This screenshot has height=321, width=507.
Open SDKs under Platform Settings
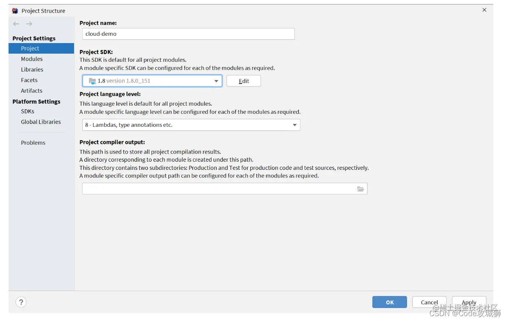[x=28, y=111]
